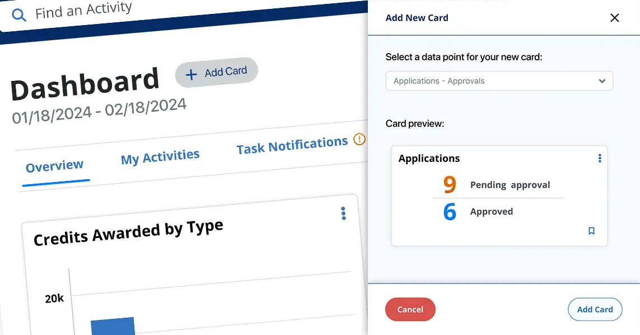
Task: Click the blue 6 approved count
Action: (450, 212)
